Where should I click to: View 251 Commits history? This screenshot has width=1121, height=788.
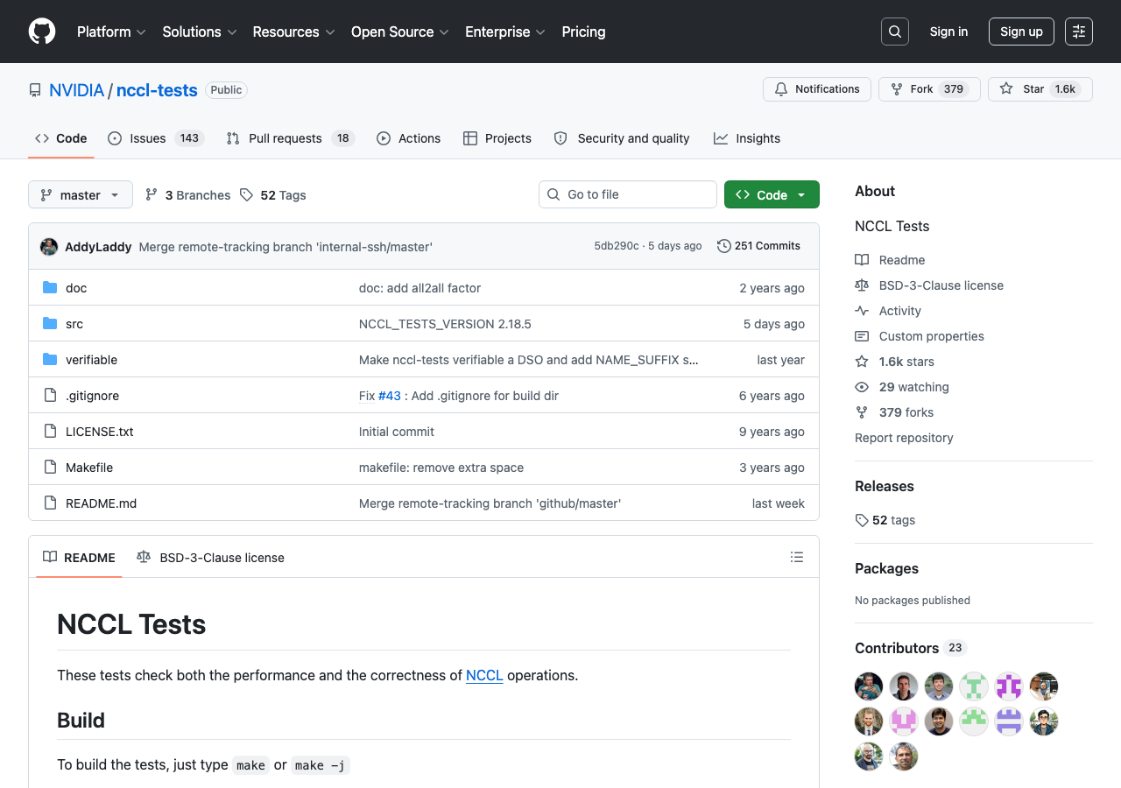coord(758,246)
